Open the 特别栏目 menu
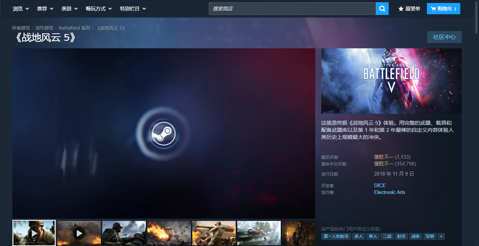479x246 pixels. coord(133,9)
